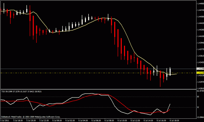
Task: Click the 1.4377 price scale label
Action: click(201, 49)
